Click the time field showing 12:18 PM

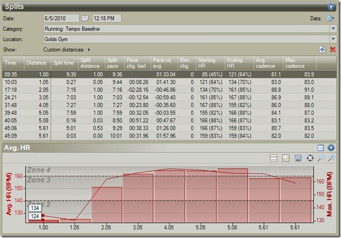pos(108,18)
